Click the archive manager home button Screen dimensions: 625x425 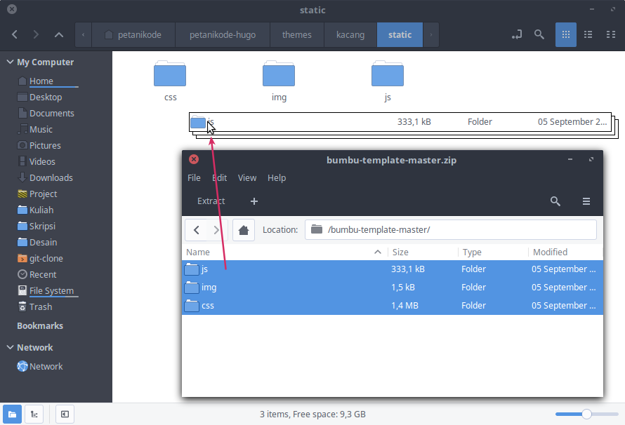(x=243, y=229)
